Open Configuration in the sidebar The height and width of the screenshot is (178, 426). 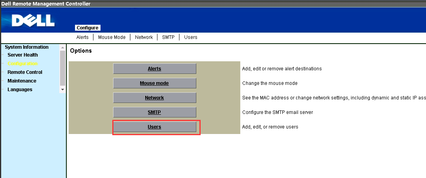tap(22, 64)
